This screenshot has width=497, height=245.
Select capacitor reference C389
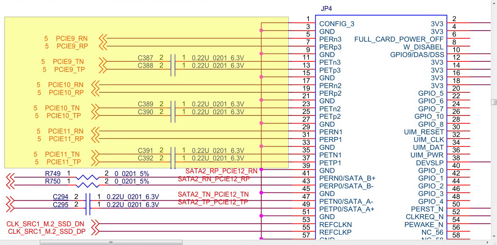pos(145,104)
